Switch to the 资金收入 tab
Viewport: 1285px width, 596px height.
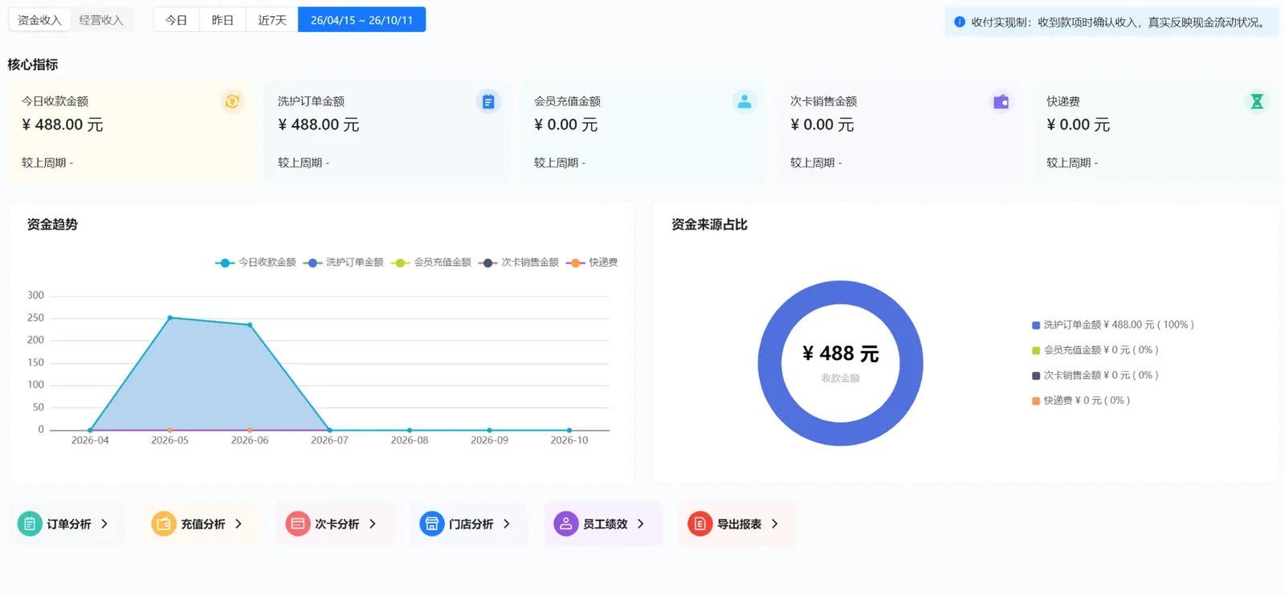(39, 20)
